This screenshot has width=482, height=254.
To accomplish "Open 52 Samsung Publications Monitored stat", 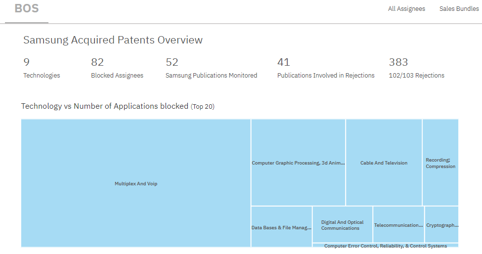I will click(x=211, y=69).
